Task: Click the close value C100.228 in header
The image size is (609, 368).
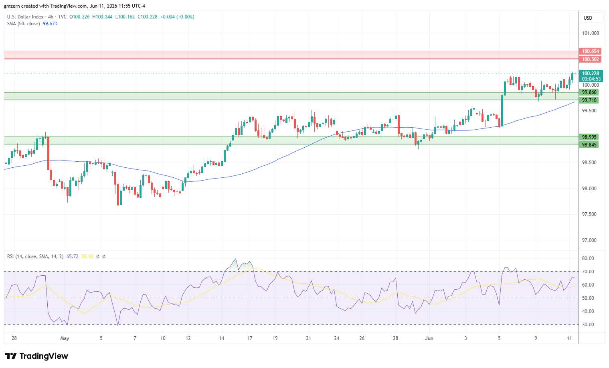Action: point(148,17)
